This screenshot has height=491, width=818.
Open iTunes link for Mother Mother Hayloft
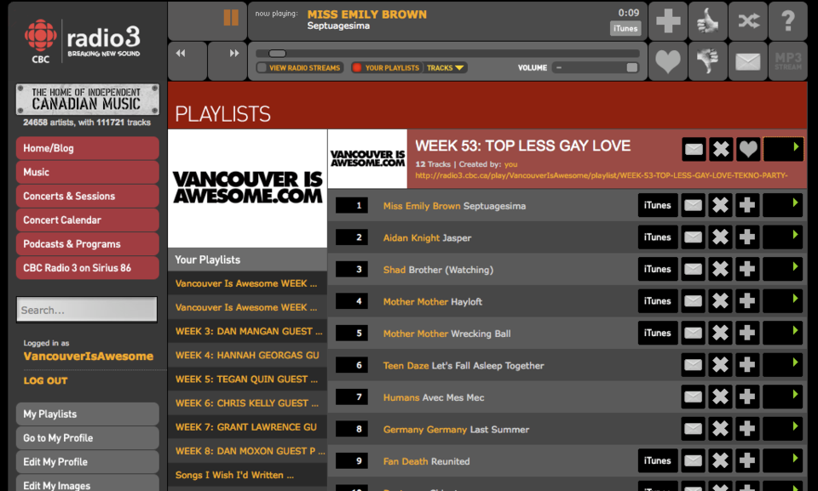pyautogui.click(x=657, y=300)
